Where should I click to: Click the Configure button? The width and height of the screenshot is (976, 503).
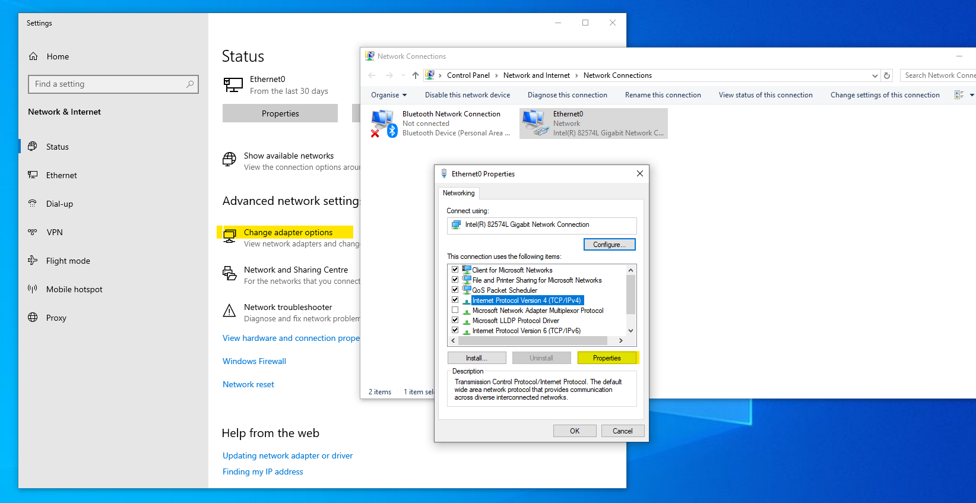click(x=610, y=245)
